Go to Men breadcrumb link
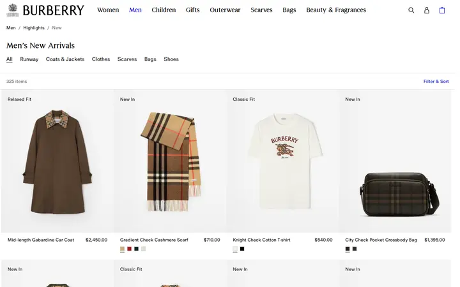Viewport: 460px width, 287px height. (11, 28)
